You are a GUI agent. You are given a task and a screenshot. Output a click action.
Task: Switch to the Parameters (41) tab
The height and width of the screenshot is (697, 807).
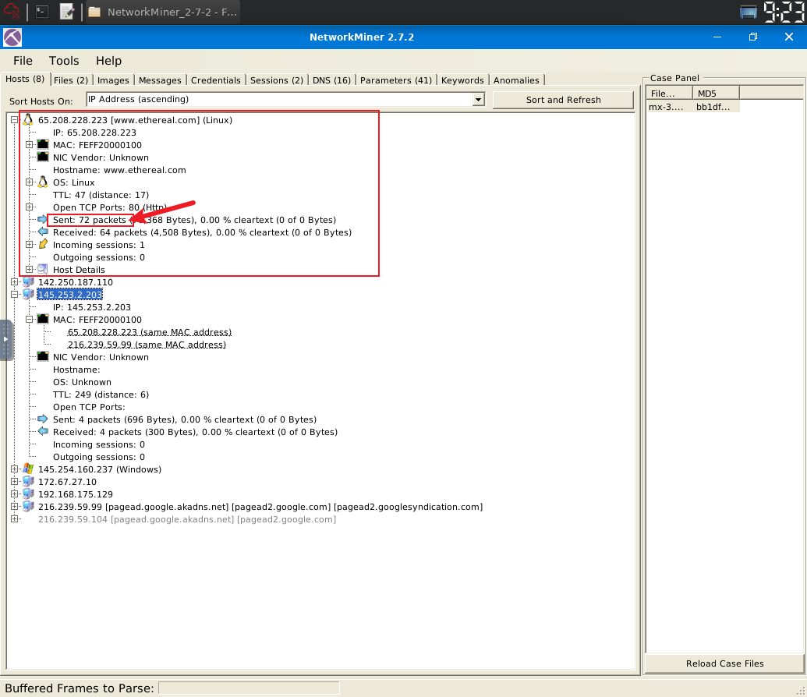pos(396,80)
